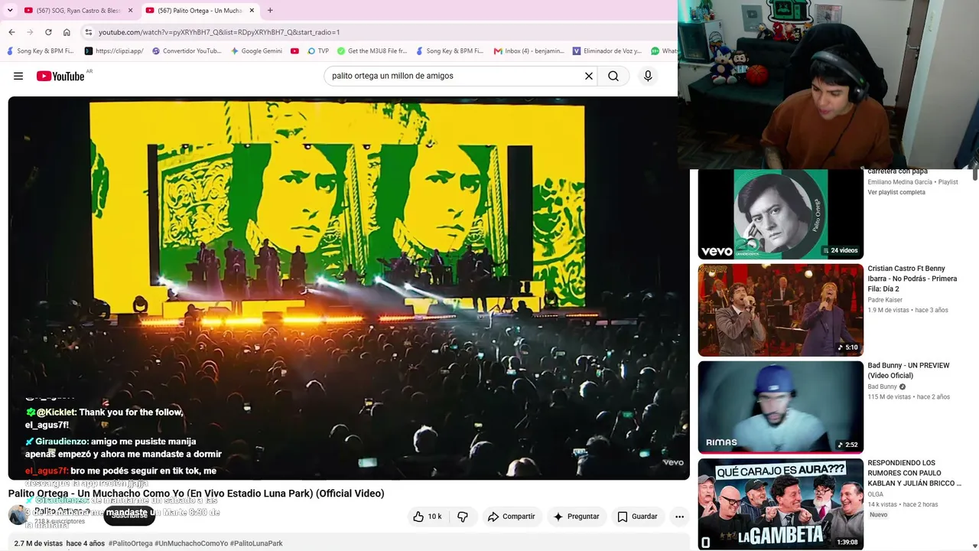Start voice search with the microphone
Image resolution: width=979 pixels, height=551 pixels.
tap(648, 76)
